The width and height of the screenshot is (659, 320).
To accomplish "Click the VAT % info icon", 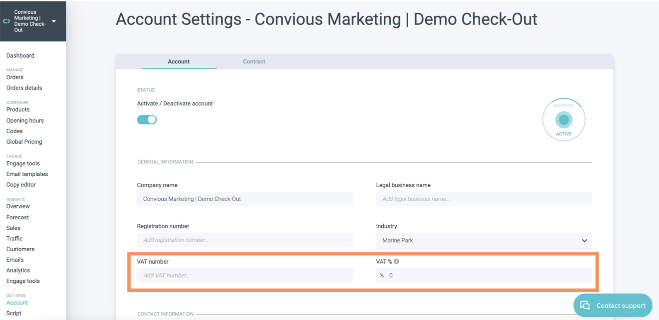I will [x=397, y=262].
